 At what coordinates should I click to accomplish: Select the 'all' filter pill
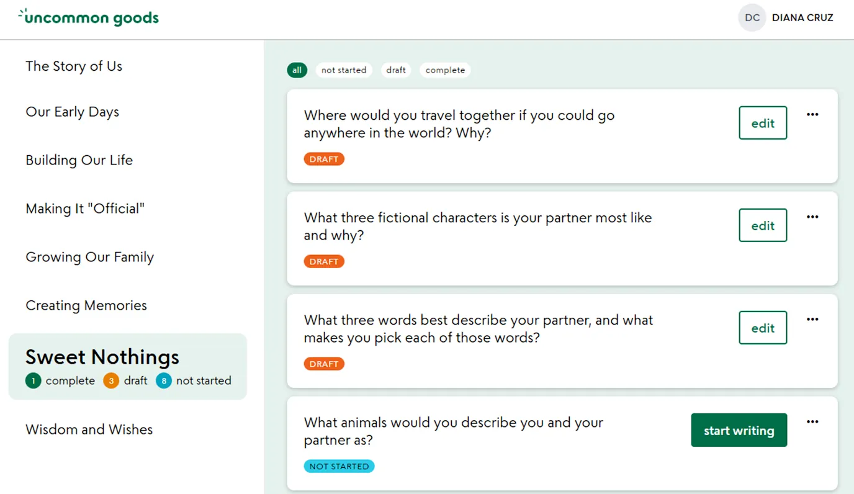tap(297, 70)
